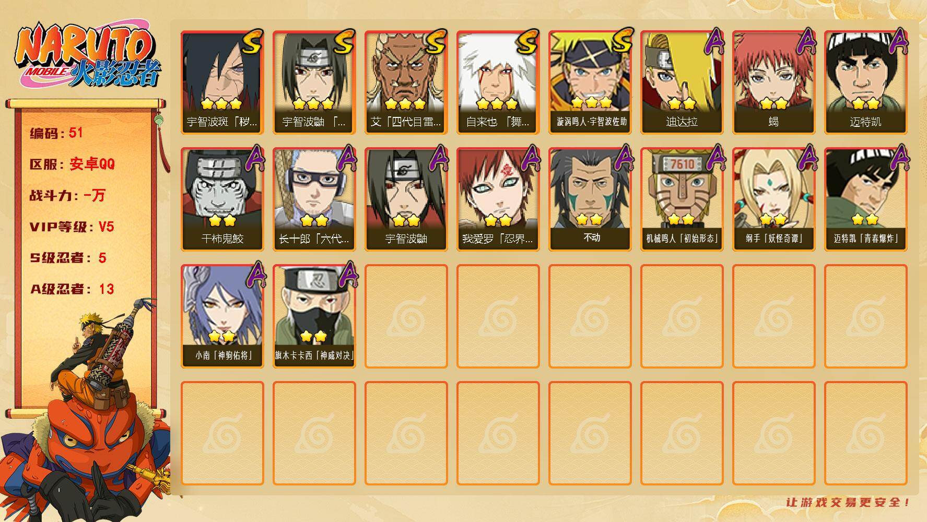Pick the 长十郎 card with glasses
Viewport: 927px width, 522px height.
[x=314, y=199]
